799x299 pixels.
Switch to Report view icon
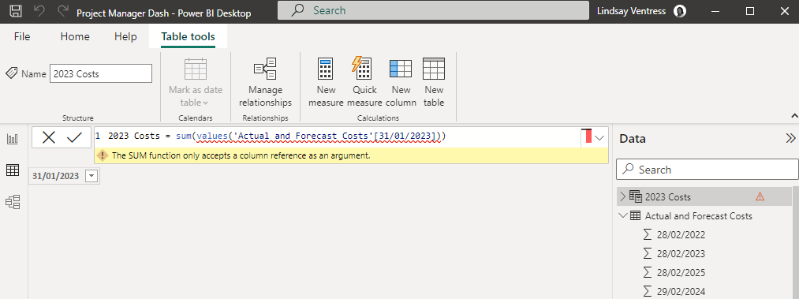[x=13, y=139]
